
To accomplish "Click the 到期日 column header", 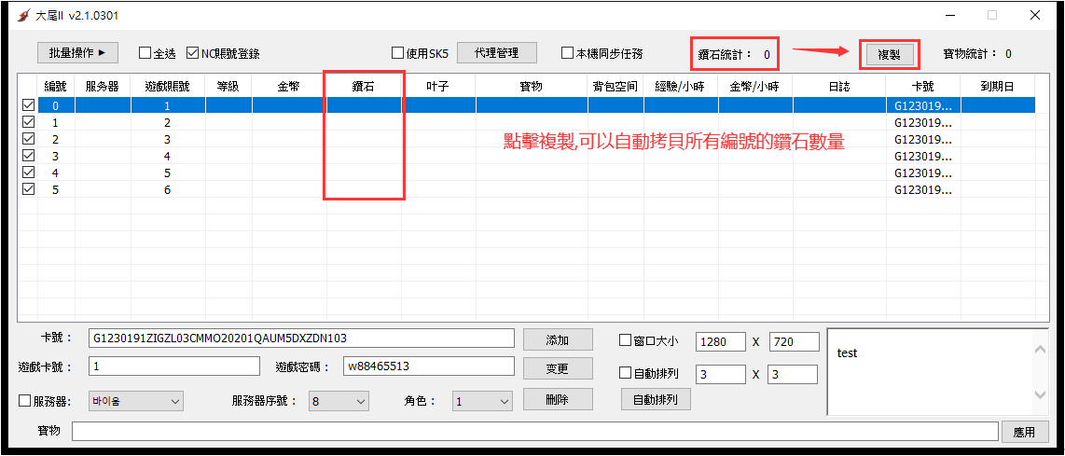I will tap(997, 86).
